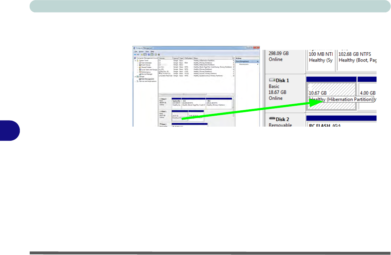Click More Actions in the Actions pane

tap(244, 64)
